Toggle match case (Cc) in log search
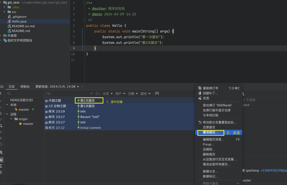The height and width of the screenshot is (185, 287). (98, 94)
